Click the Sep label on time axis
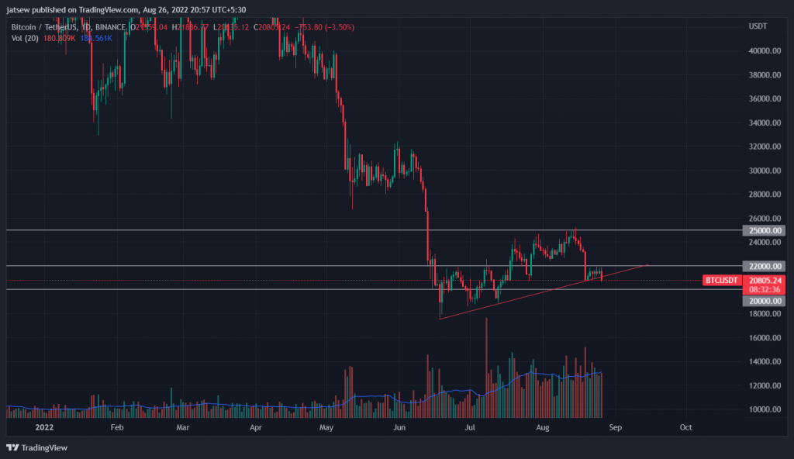 tap(615, 426)
